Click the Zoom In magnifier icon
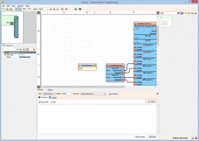The image size is (199, 141). (x=51, y=9)
